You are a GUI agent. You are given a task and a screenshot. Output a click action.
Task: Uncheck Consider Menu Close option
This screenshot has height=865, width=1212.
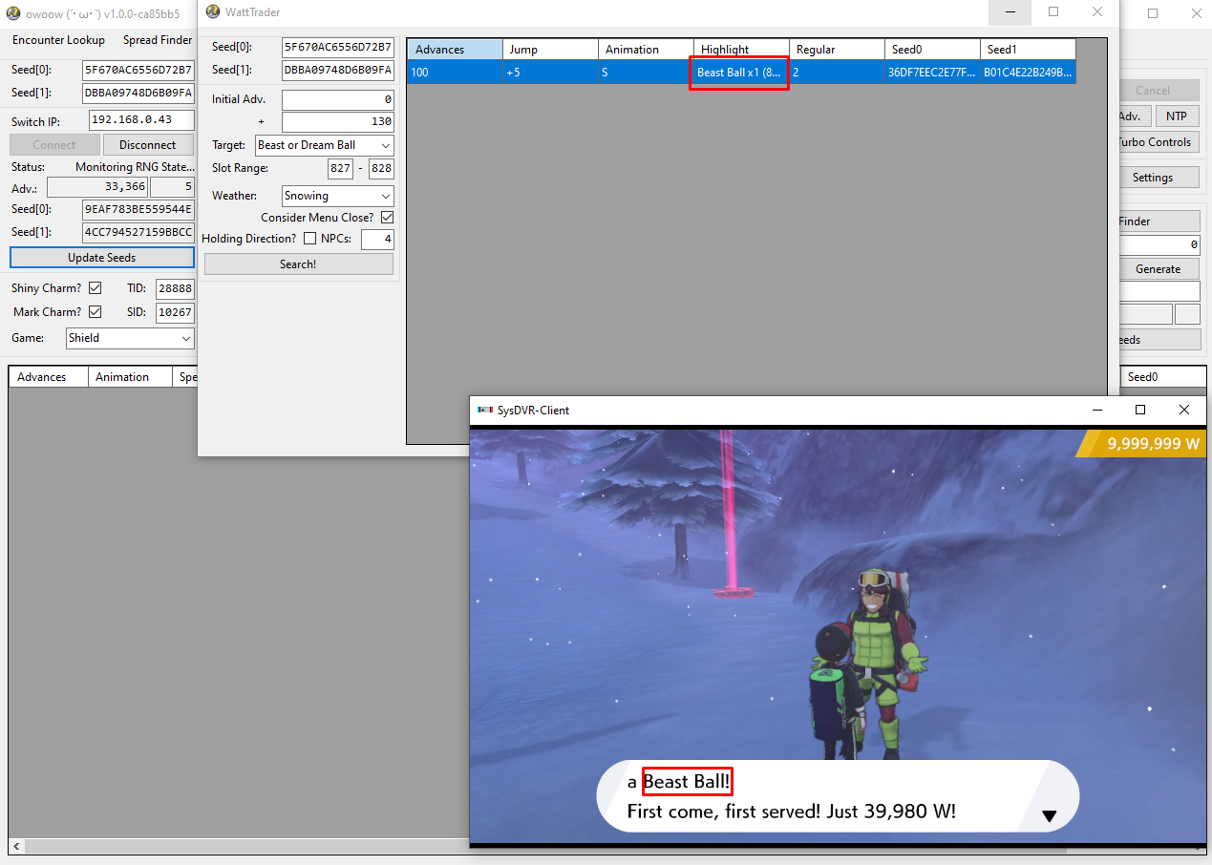(387, 218)
